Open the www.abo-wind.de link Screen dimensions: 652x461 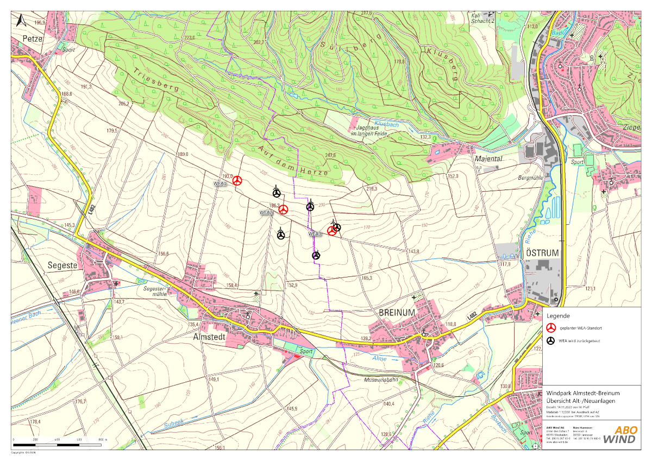coord(557,442)
